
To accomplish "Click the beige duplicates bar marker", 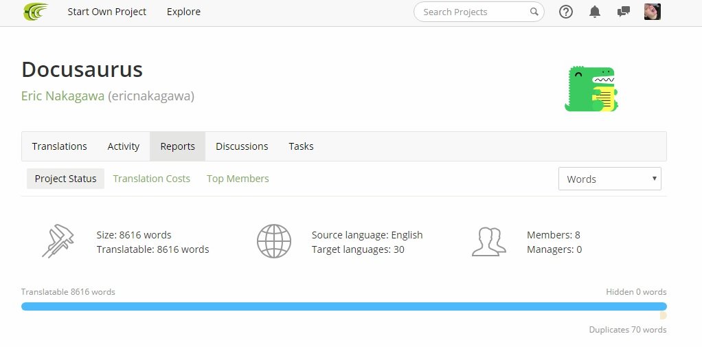I will pos(663,315).
